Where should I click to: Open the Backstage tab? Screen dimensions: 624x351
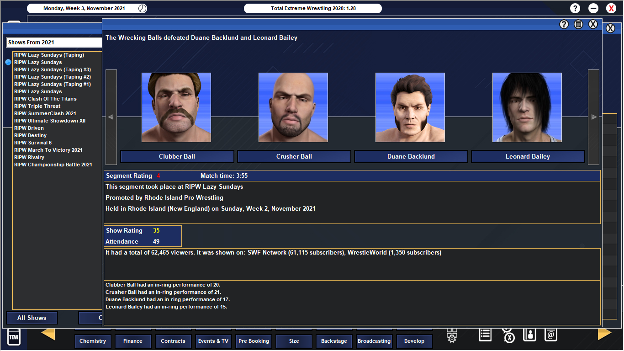click(334, 341)
